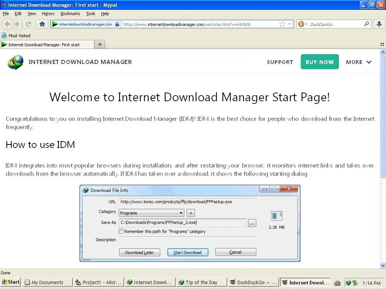Go back with the Back arrow button

click(x=8, y=24)
